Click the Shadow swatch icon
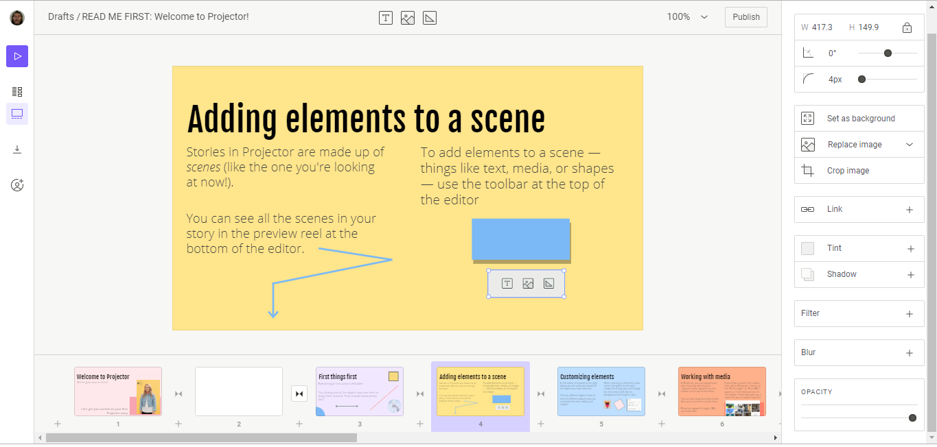 tap(808, 274)
